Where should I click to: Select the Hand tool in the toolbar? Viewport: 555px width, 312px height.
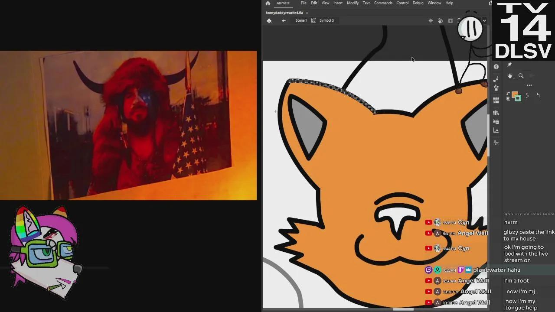pyautogui.click(x=510, y=76)
